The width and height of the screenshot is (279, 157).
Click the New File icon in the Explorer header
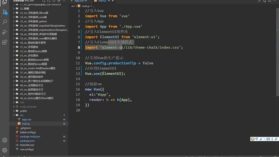click(x=44, y=1)
